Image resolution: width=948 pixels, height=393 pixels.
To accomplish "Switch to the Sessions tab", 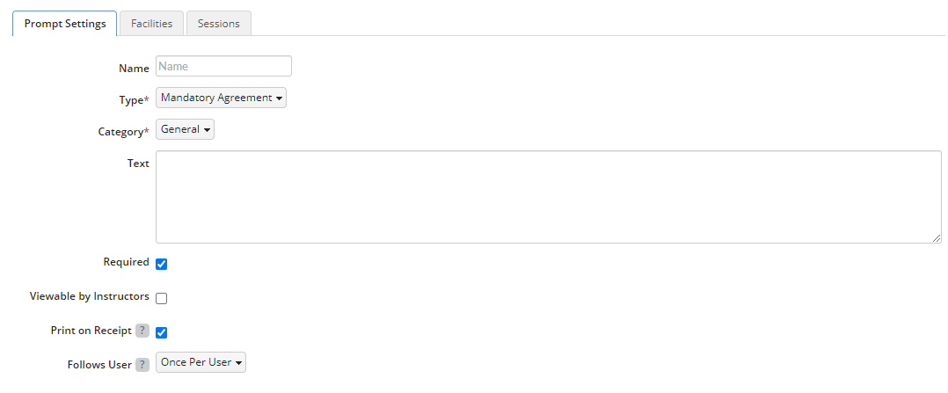I will (219, 24).
